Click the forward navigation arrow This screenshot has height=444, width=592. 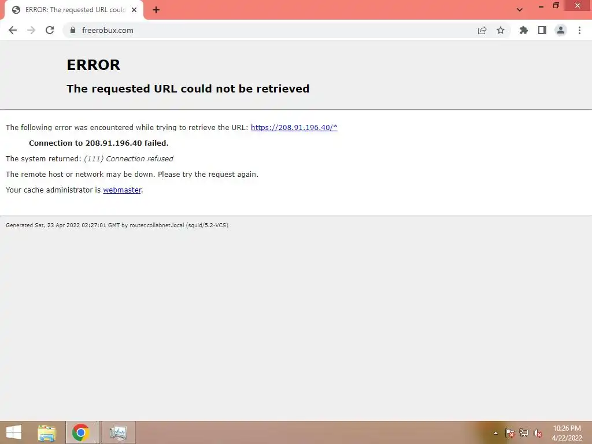tap(31, 30)
